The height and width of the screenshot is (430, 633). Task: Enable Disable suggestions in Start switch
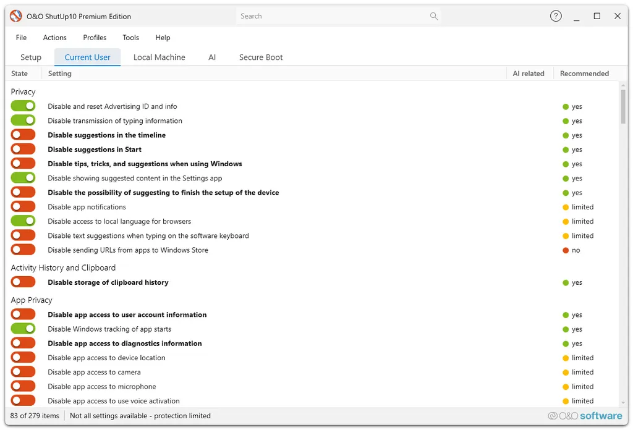coord(23,150)
